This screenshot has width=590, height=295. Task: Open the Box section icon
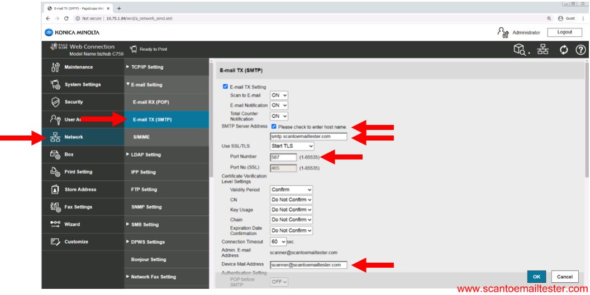(55, 154)
